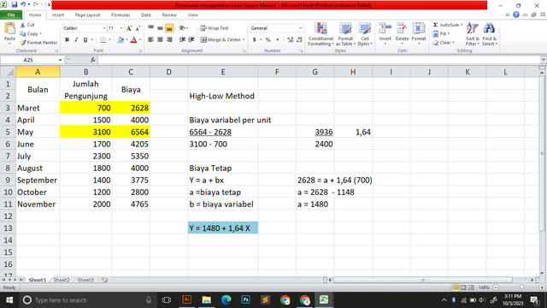Open Cell Styles gallery
This screenshot has height=308, width=547.
[x=365, y=34]
